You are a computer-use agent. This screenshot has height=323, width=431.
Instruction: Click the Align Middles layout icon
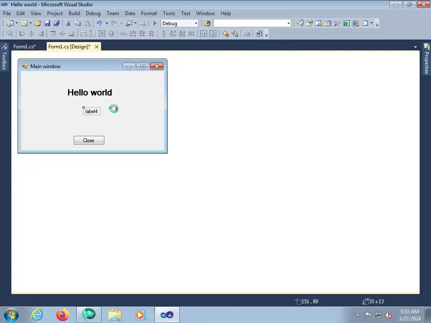coord(62,34)
